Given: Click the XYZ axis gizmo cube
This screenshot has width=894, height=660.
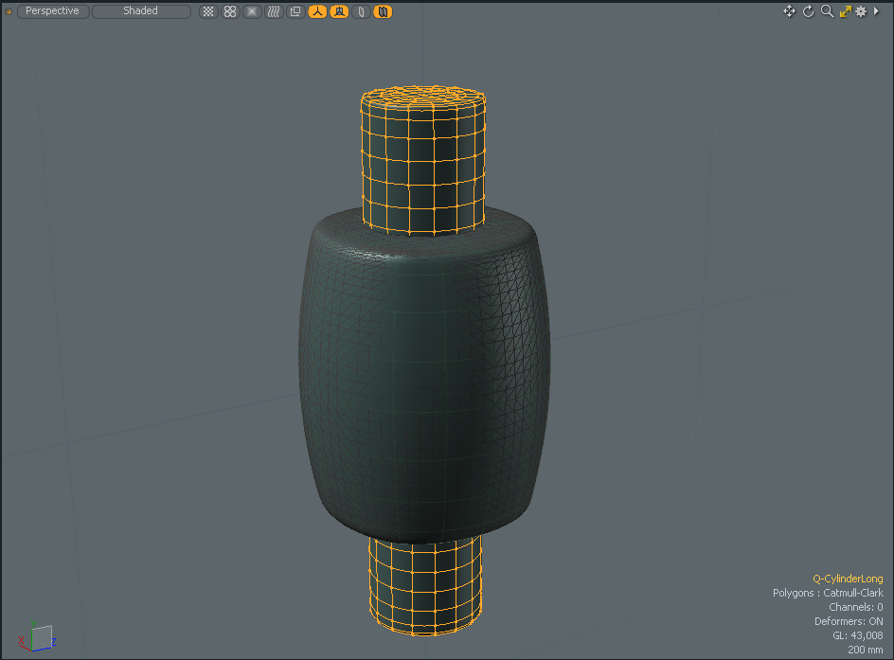Looking at the screenshot, I should pyautogui.click(x=39, y=637).
